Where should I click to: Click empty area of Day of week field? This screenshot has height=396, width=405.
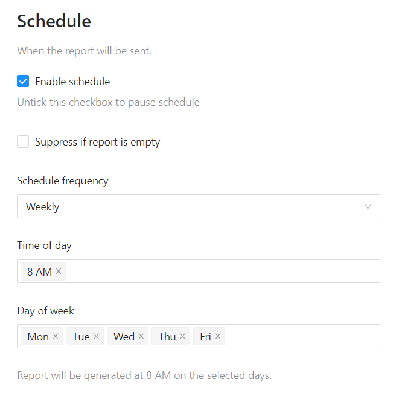point(302,336)
